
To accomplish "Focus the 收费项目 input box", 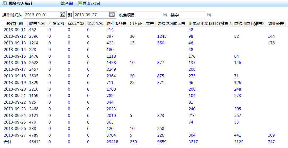I will [x=148, y=15].
